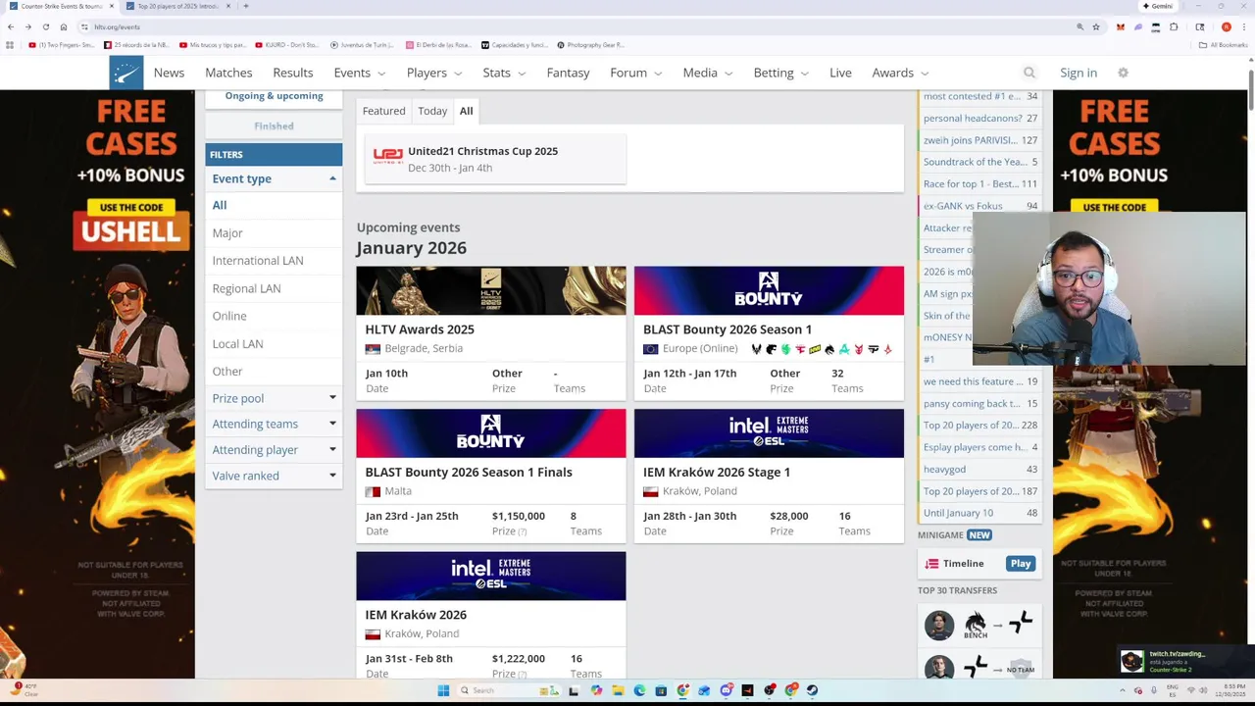
Task: Switch to Finished events
Action: click(x=274, y=126)
